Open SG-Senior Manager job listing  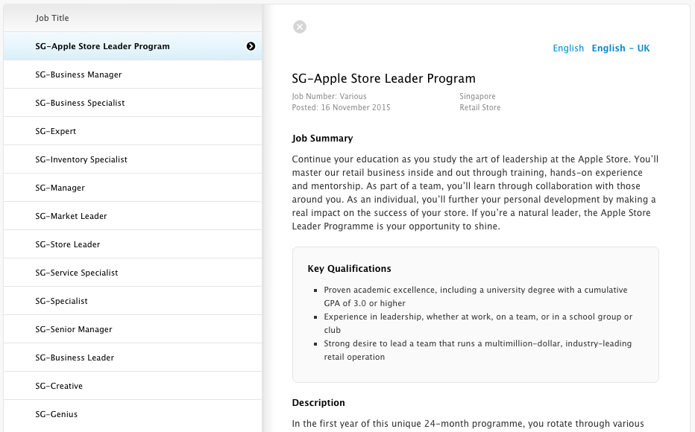(133, 329)
